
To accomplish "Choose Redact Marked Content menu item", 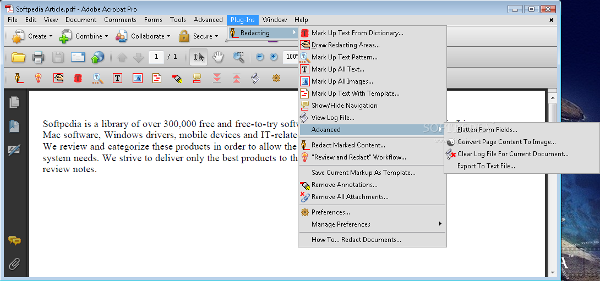I will tap(372, 145).
